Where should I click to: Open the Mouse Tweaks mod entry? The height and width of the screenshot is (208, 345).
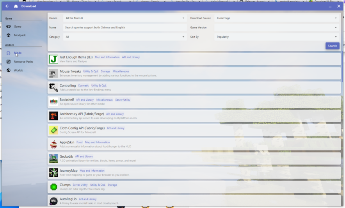(70, 71)
